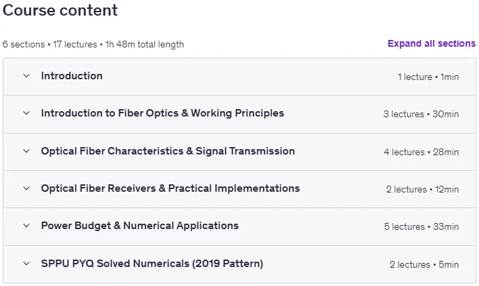The image size is (479, 286).
Task: Open Optical Fiber Receivers & Practical Implementations
Action: click(170, 188)
